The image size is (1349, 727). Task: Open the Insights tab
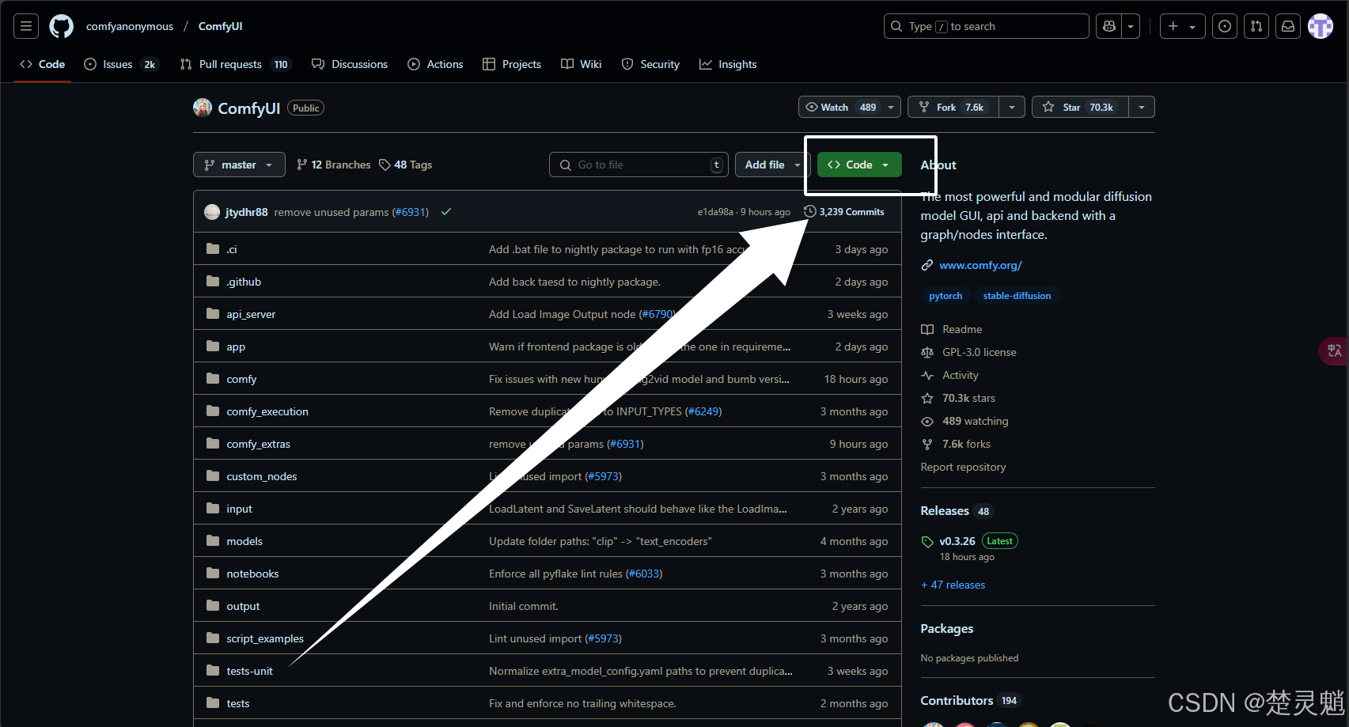728,64
